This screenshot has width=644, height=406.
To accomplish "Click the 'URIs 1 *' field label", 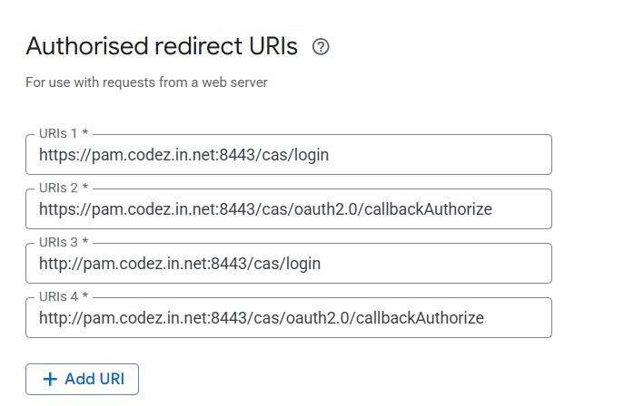I will point(63,133).
